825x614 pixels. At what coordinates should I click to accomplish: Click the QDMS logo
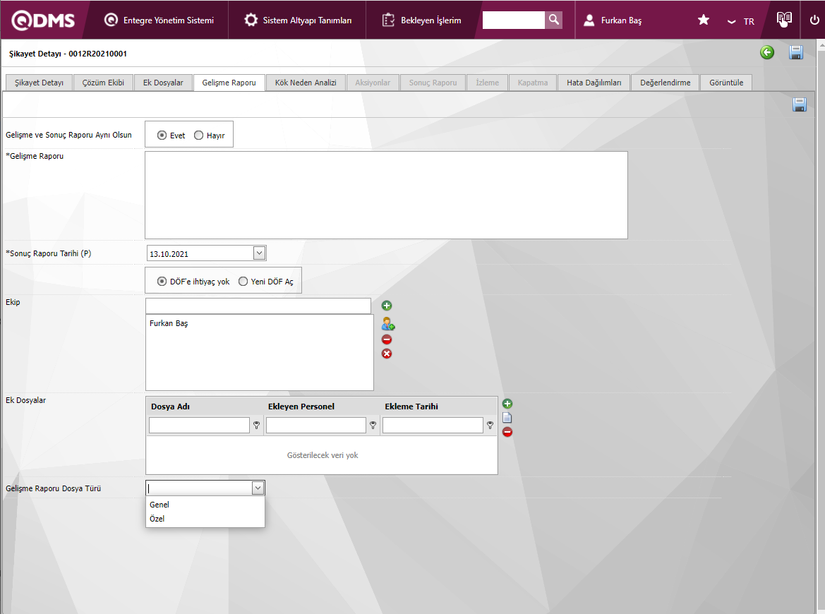43,20
